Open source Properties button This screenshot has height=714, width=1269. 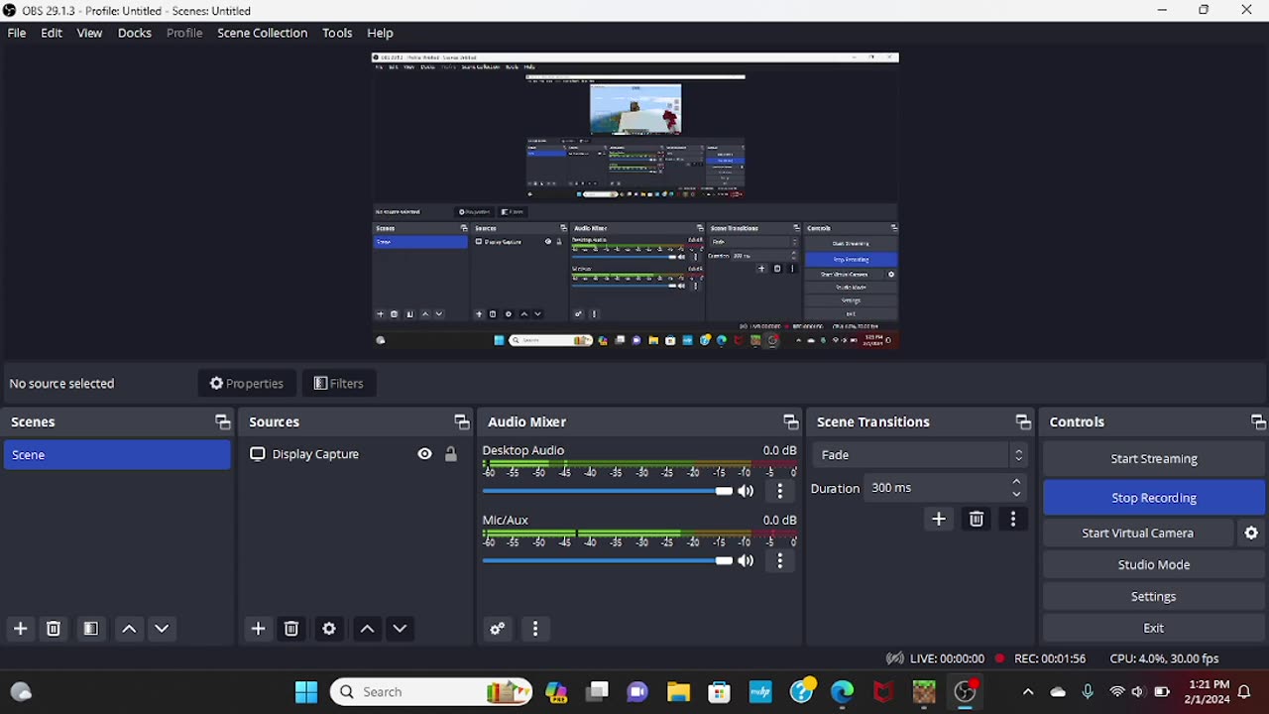(247, 384)
